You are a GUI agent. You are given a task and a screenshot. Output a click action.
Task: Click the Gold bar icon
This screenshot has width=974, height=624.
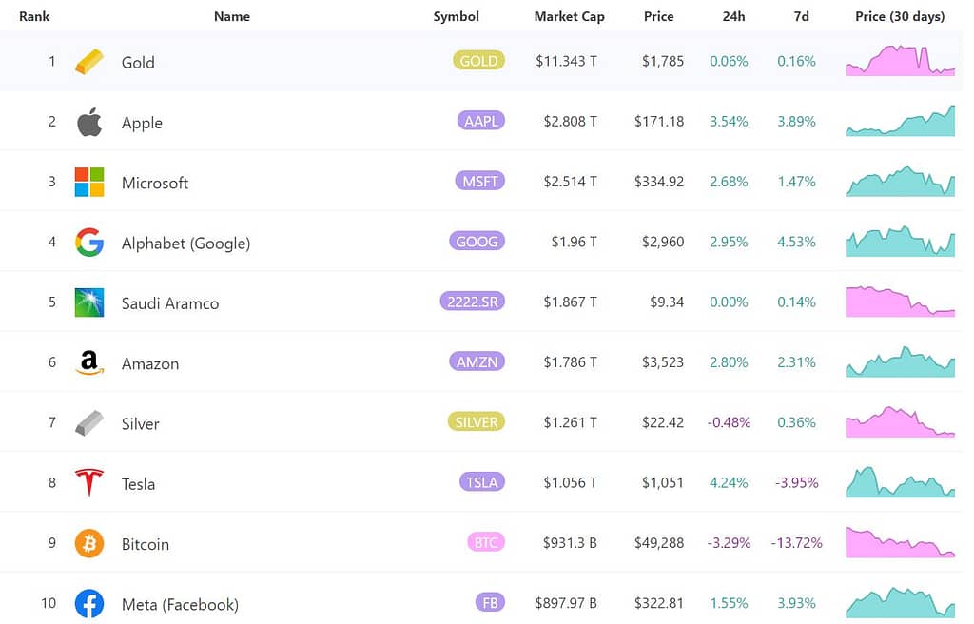(89, 62)
